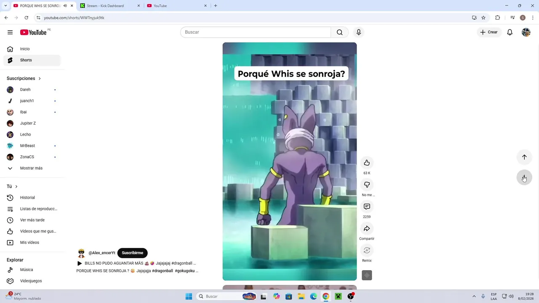Open the Ibai subscription channel

(x=32, y=112)
